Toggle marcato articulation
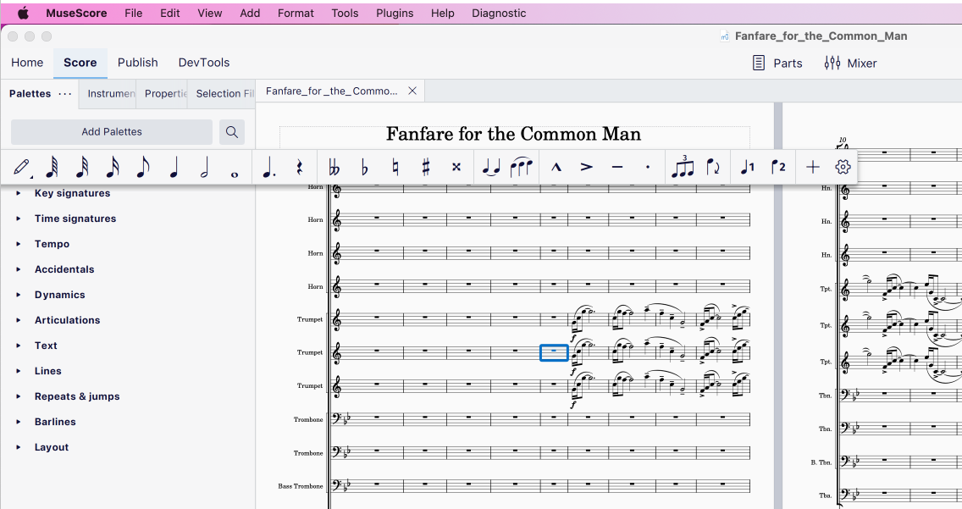Image resolution: width=962 pixels, height=509 pixels. point(556,167)
